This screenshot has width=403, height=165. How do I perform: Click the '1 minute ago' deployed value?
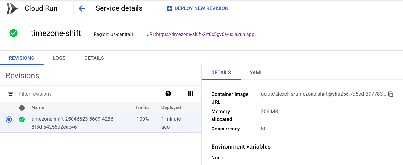171,123
